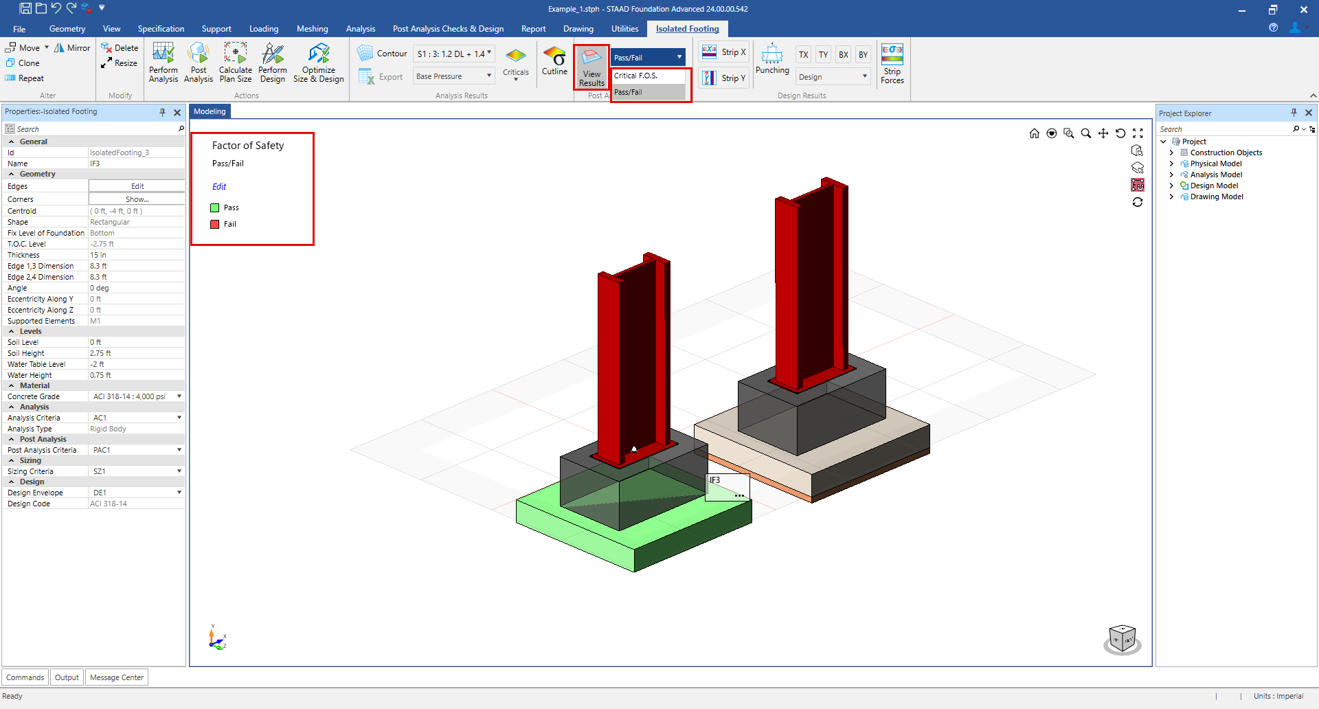Click the home view icon in viewport
The height and width of the screenshot is (709, 1319).
(x=1034, y=133)
